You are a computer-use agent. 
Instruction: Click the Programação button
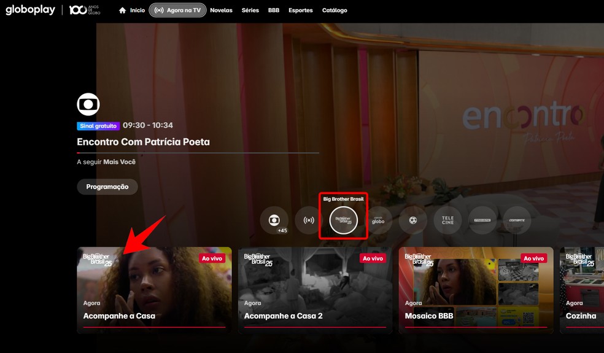pyautogui.click(x=107, y=187)
